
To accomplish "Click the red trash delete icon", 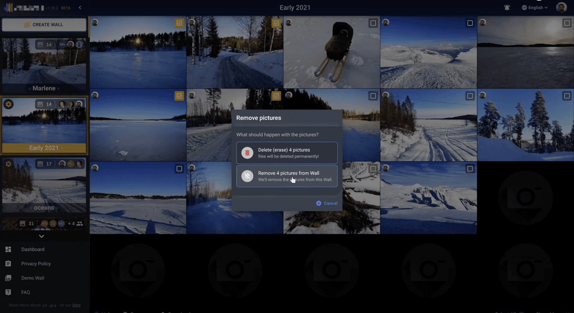I will point(247,153).
